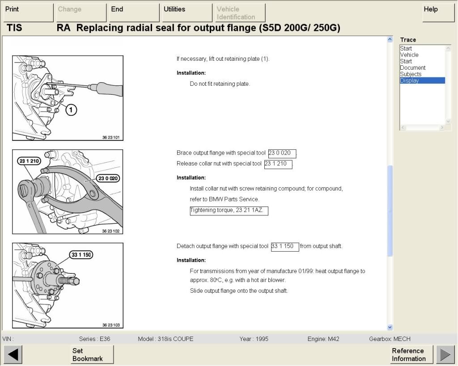The height and width of the screenshot is (366, 458).
Task: Go back using the left arrow
Action: tap(13, 354)
